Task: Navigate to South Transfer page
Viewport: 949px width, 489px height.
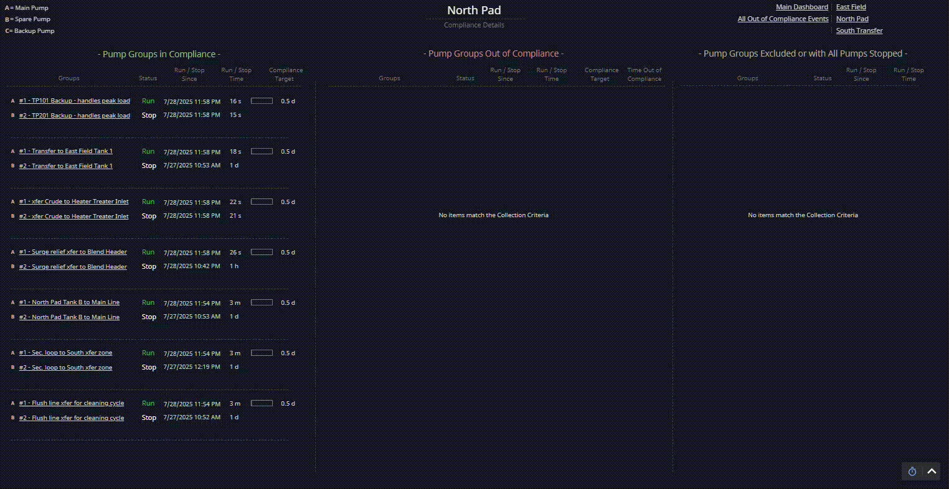Action: pos(859,30)
